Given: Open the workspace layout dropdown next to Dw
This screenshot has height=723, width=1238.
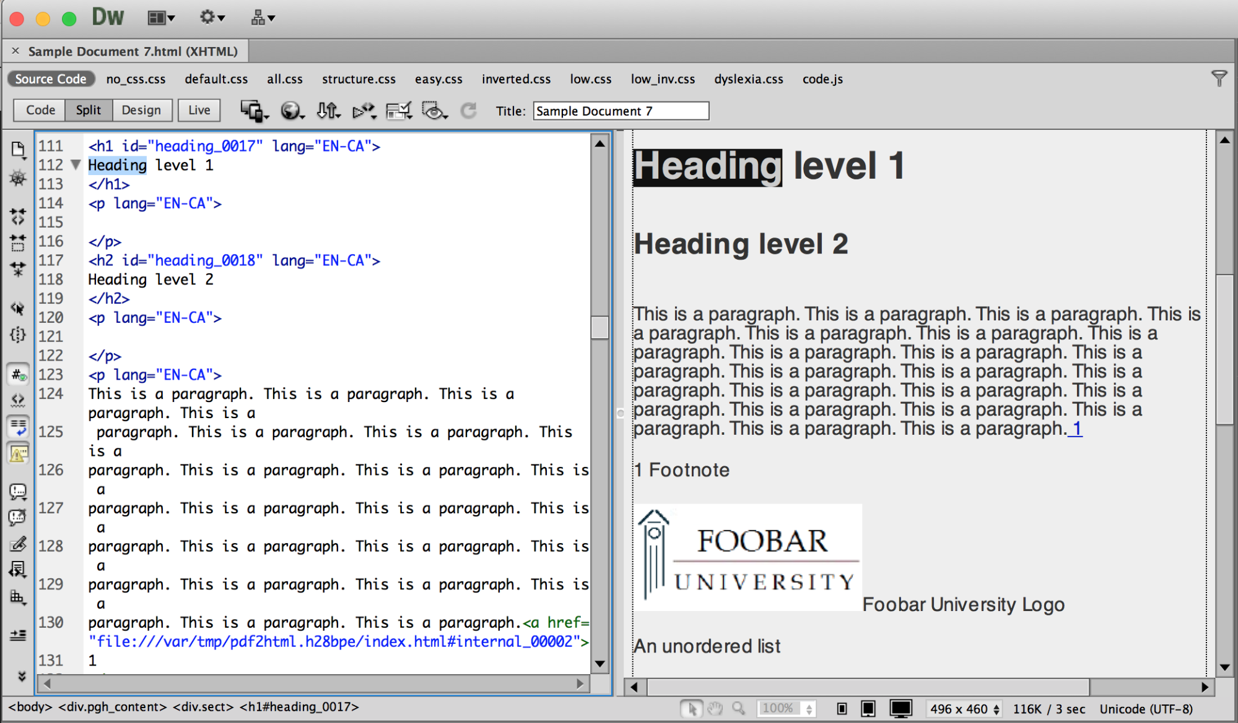Looking at the screenshot, I should 160,18.
